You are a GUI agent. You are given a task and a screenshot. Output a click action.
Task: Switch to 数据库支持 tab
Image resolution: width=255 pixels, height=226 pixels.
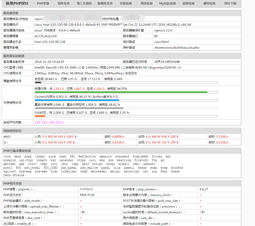(x=105, y=3)
